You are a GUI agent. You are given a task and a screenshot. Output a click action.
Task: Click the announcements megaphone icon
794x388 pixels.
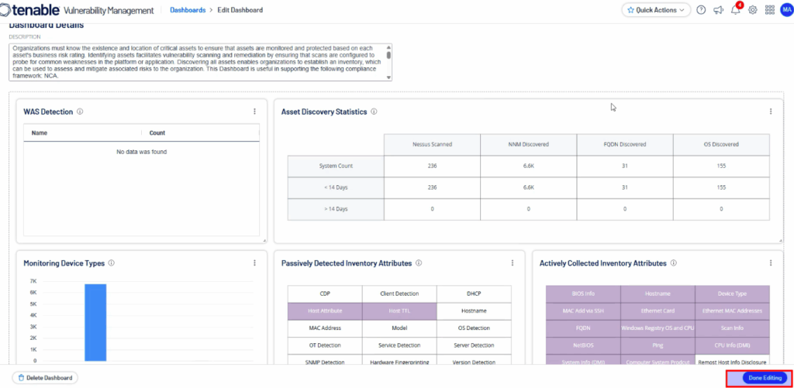tap(718, 10)
